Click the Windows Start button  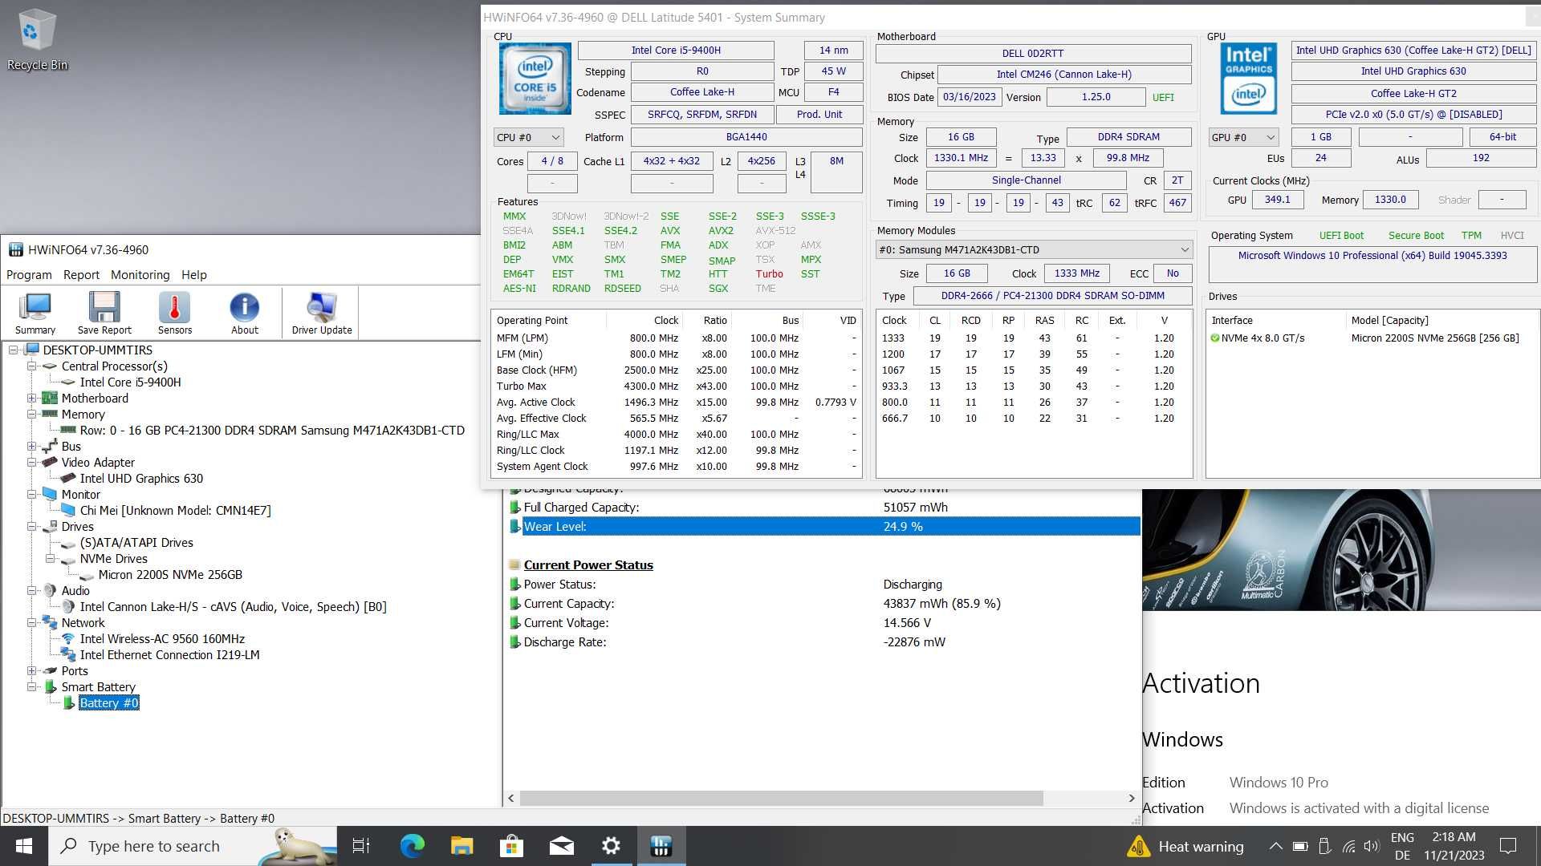[24, 846]
